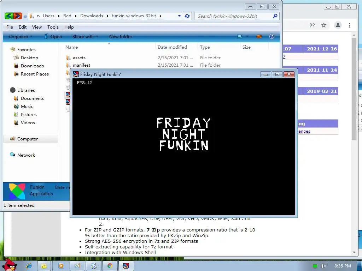Screen dimensions: 362x271
Task: Open the Help menu
Action: point(69,27)
